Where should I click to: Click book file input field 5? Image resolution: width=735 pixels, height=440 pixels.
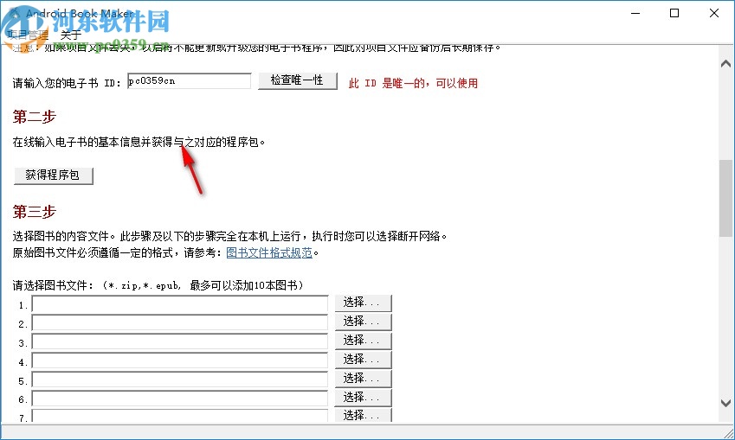coord(180,380)
